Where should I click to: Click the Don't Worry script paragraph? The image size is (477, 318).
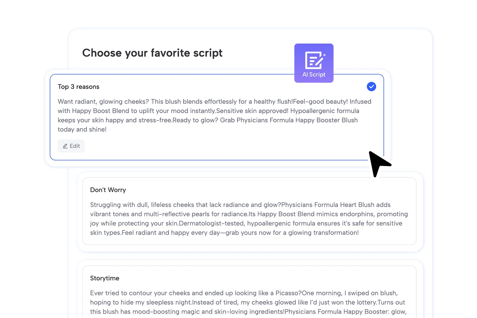click(249, 219)
